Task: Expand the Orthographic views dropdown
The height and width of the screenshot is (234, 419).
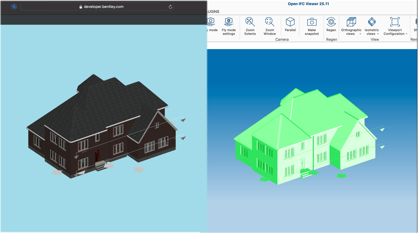Action: pos(360,34)
